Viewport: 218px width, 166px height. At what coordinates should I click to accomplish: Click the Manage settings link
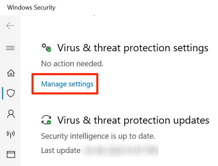(x=67, y=84)
